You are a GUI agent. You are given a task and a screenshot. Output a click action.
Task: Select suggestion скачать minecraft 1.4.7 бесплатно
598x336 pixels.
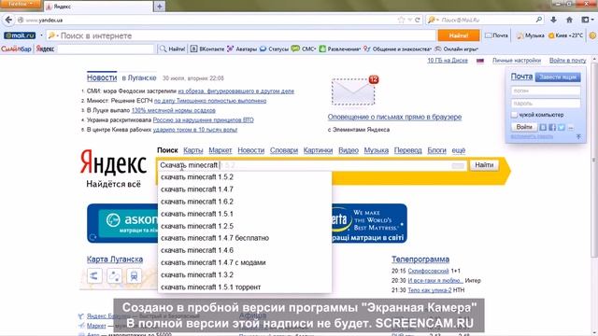[245, 238]
